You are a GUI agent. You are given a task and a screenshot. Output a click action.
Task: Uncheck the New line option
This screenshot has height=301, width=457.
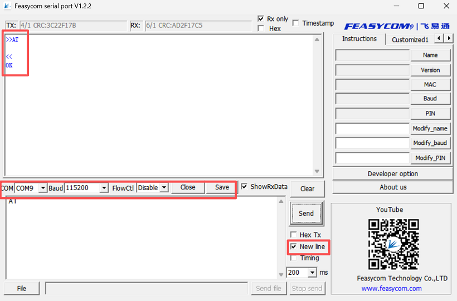(294, 246)
